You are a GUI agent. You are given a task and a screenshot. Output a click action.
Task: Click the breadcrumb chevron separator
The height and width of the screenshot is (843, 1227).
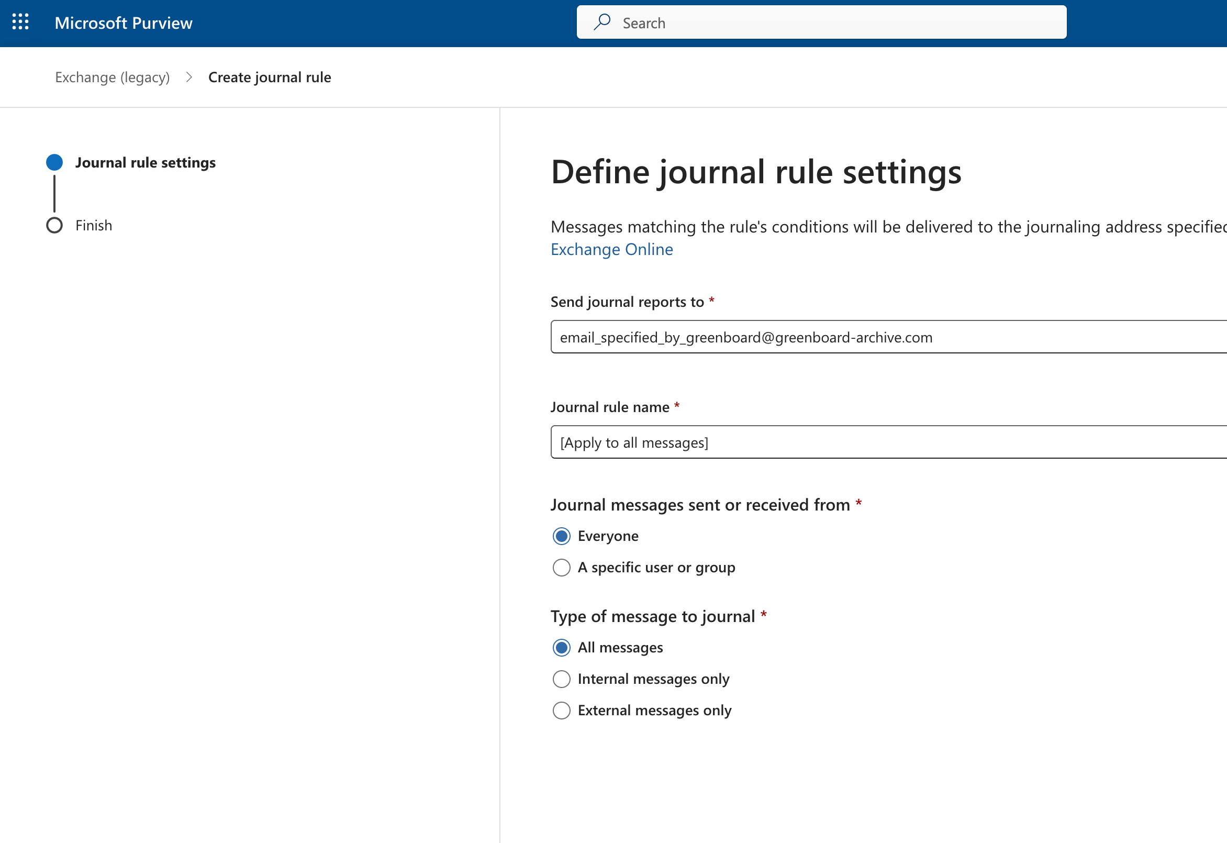pyautogui.click(x=189, y=77)
